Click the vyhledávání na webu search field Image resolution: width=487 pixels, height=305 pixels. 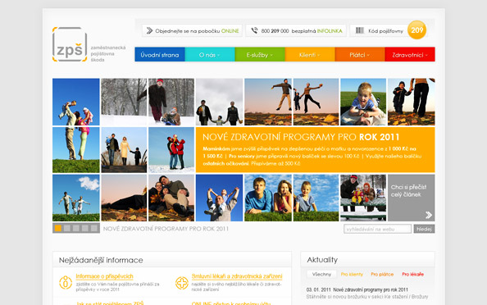click(377, 229)
